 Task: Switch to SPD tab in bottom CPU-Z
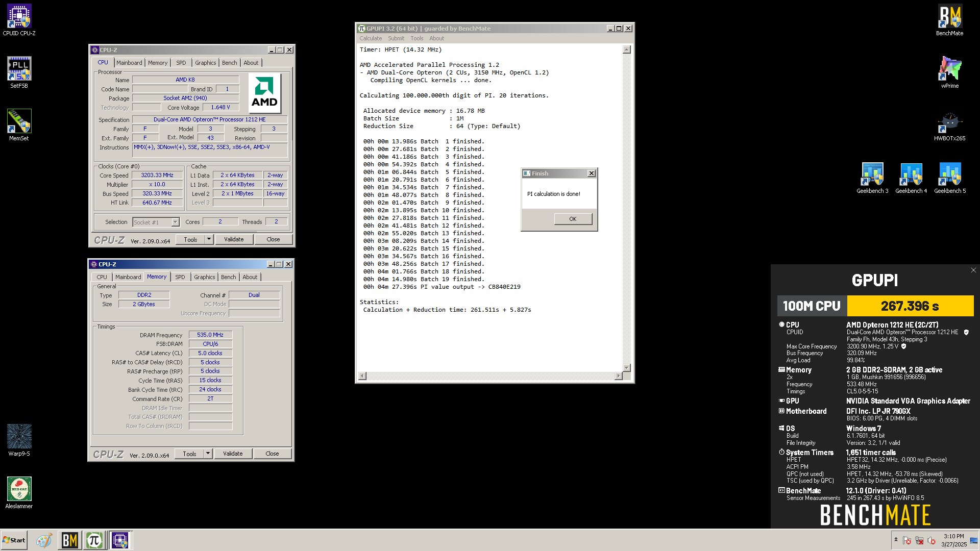[180, 277]
